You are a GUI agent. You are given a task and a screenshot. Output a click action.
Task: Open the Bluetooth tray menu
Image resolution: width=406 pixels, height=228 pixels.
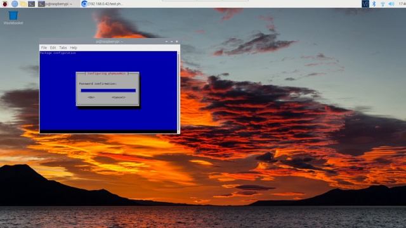(x=374, y=4)
